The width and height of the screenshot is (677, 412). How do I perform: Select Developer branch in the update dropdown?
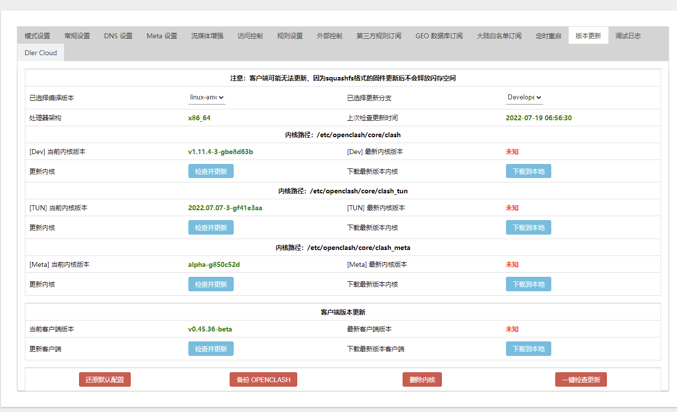tap(524, 98)
